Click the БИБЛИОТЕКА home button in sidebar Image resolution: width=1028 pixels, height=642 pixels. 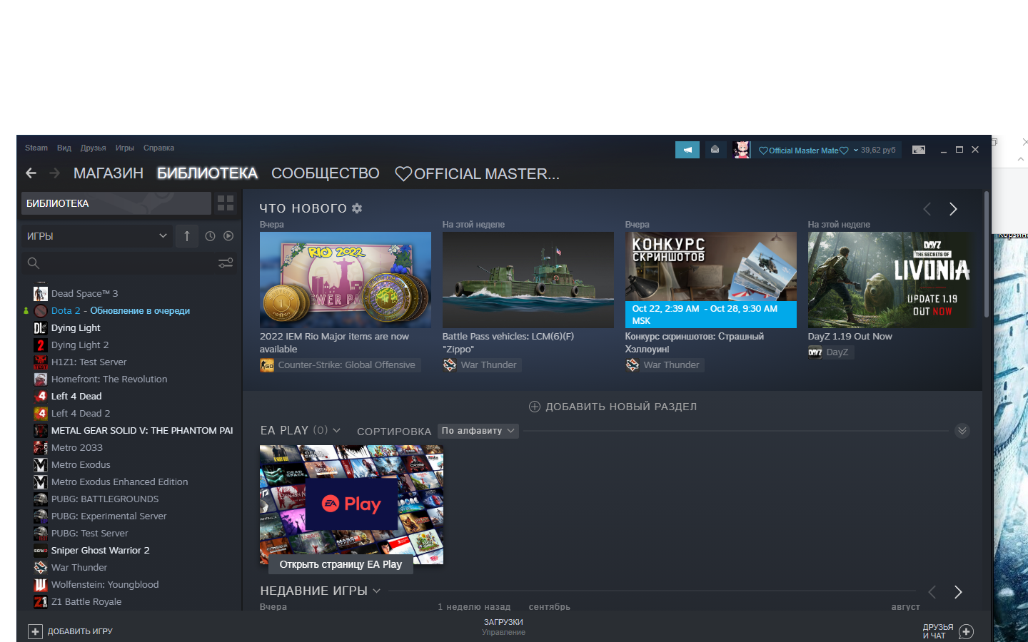point(116,203)
